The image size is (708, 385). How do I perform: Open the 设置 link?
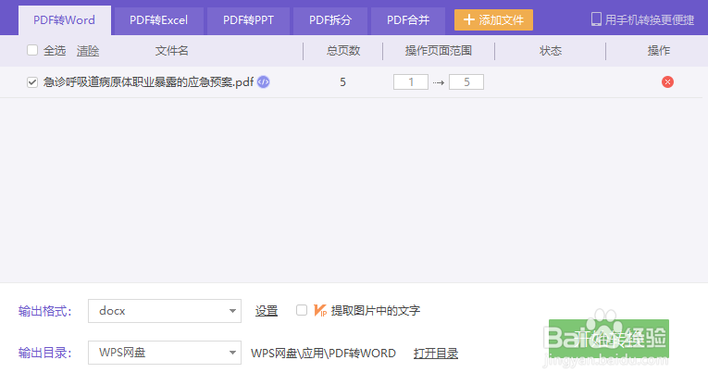(267, 311)
